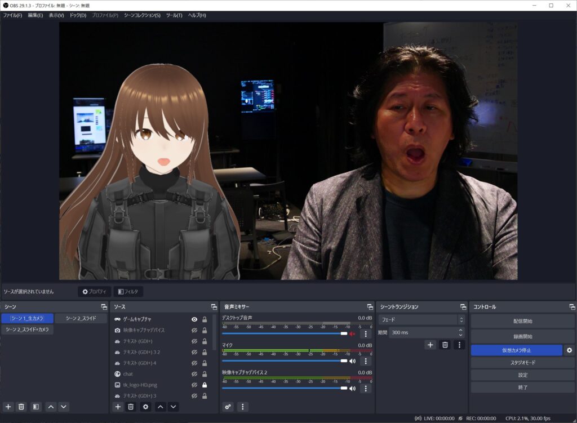Click trash icon in the Scenes panel
The width and height of the screenshot is (577, 423).
pos(21,407)
